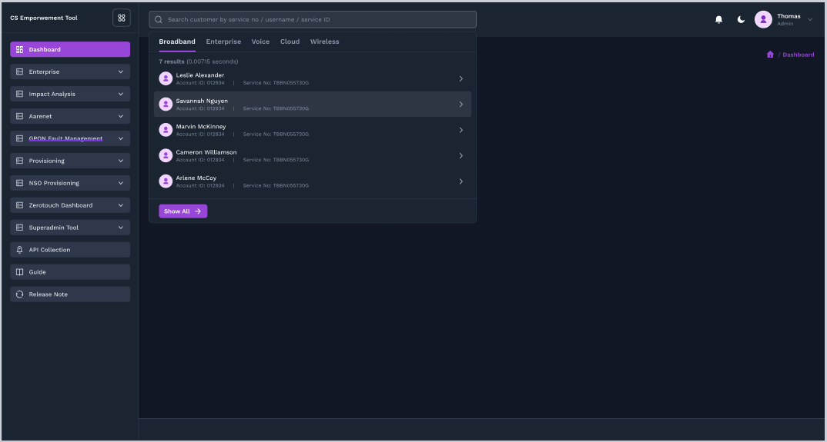Expand the Enterprise sidebar menu
The width and height of the screenshot is (827, 442).
coord(70,71)
